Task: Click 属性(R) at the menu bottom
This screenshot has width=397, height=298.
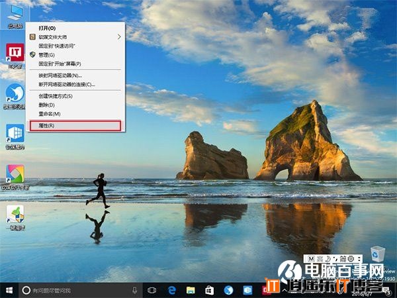Action: (x=75, y=126)
